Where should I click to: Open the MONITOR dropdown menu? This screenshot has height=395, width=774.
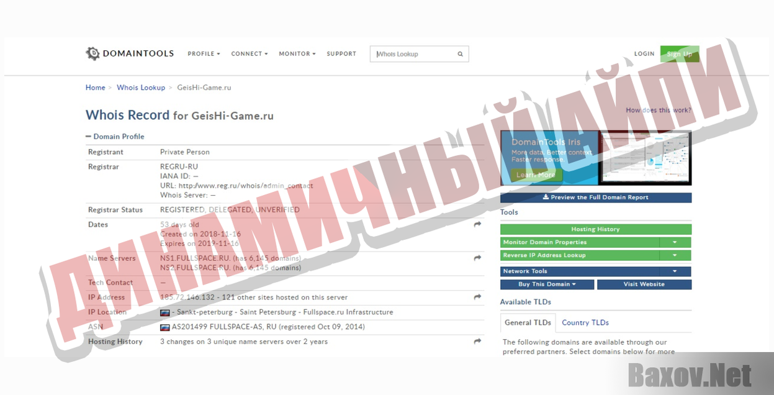[x=297, y=54]
